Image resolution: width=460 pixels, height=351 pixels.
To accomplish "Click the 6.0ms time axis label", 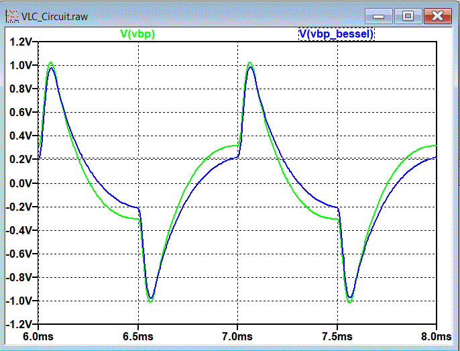I will 38,336.
